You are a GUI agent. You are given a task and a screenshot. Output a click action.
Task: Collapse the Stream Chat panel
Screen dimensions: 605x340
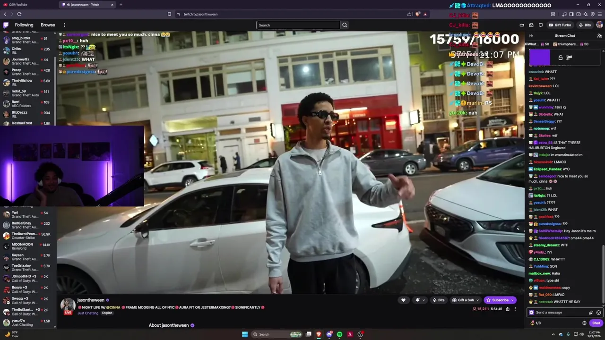coord(531,36)
